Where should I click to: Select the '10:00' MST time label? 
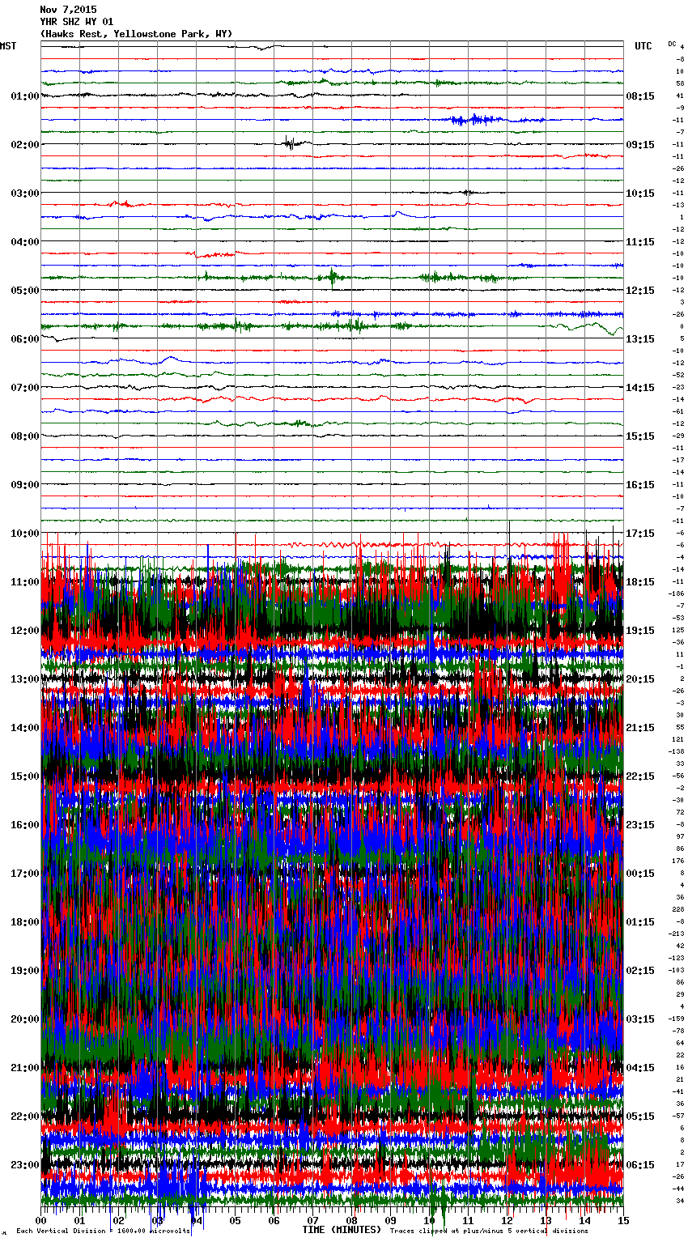(x=25, y=534)
